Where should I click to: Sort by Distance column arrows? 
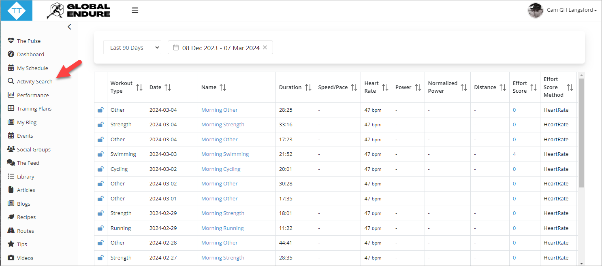[x=503, y=87]
